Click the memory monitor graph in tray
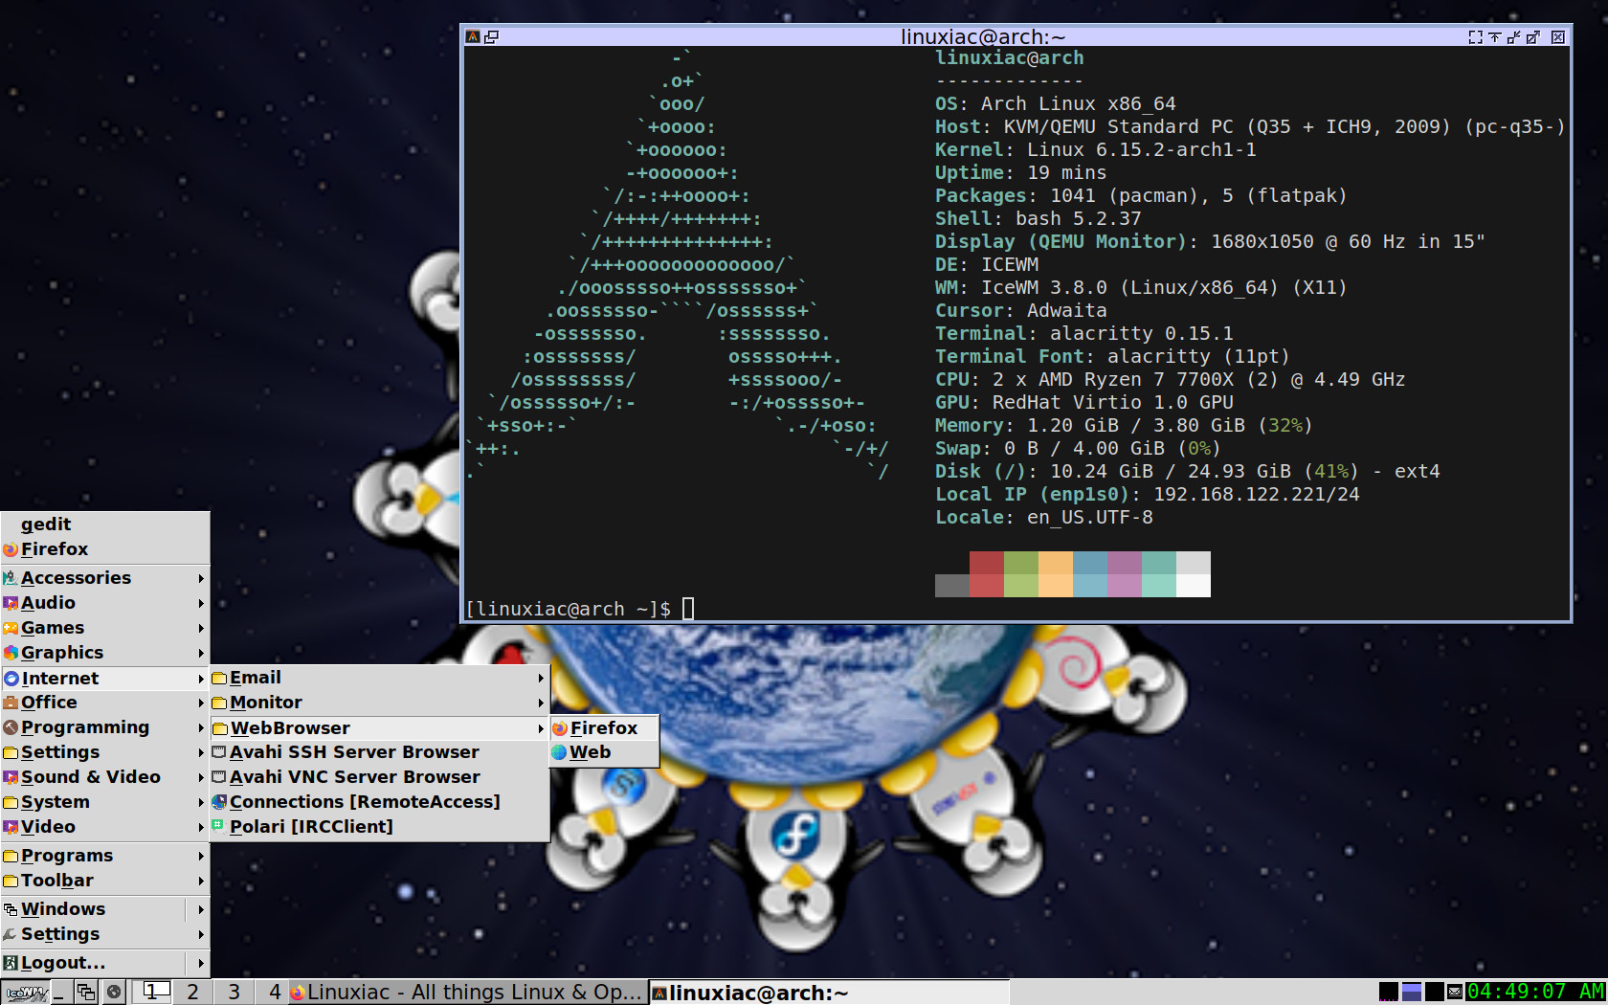Viewport: 1608px width, 1005px height. pyautogui.click(x=1412, y=993)
